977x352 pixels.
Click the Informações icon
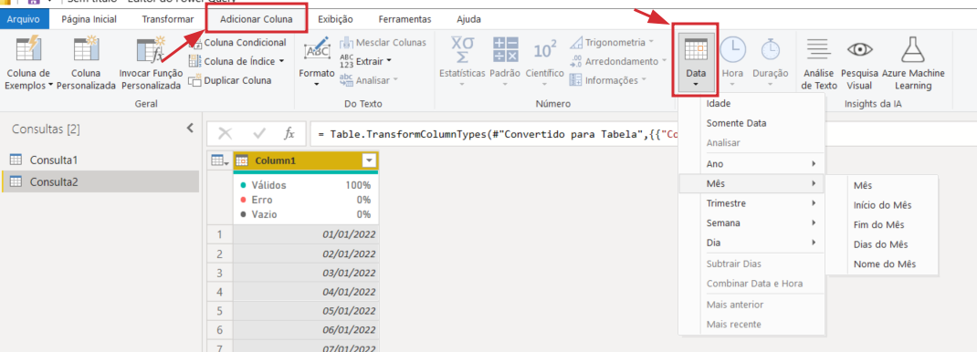(576, 80)
